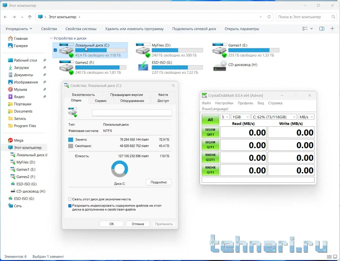Screen dimensions: 340x261
Task: Switch to the Квота tab
Action: point(163,95)
